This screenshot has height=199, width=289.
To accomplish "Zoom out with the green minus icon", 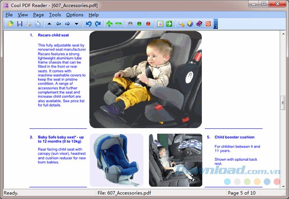I will click(x=118, y=24).
